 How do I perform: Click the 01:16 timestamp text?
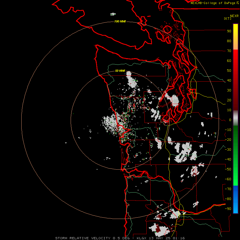tap(179, 238)
